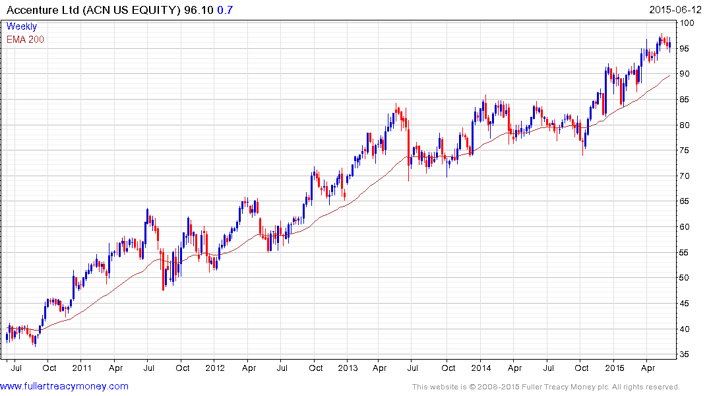Click the 65 price axis label
The width and height of the screenshot is (709, 396).
[x=685, y=201]
